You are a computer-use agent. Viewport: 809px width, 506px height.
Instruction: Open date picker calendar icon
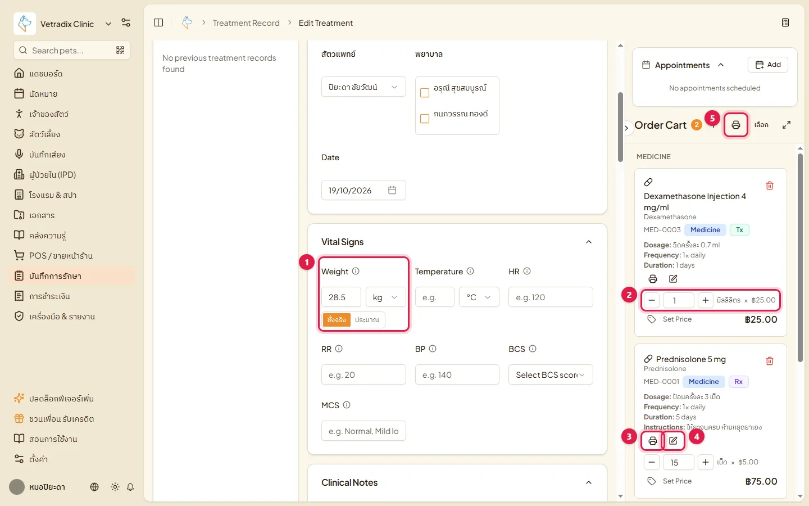(392, 190)
